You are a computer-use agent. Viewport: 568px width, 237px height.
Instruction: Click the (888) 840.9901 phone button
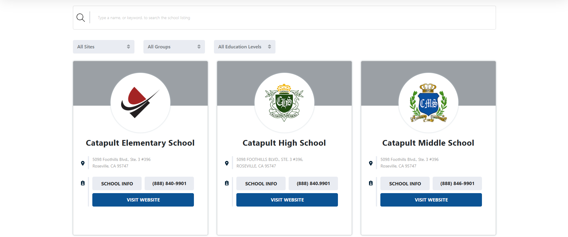(313, 184)
